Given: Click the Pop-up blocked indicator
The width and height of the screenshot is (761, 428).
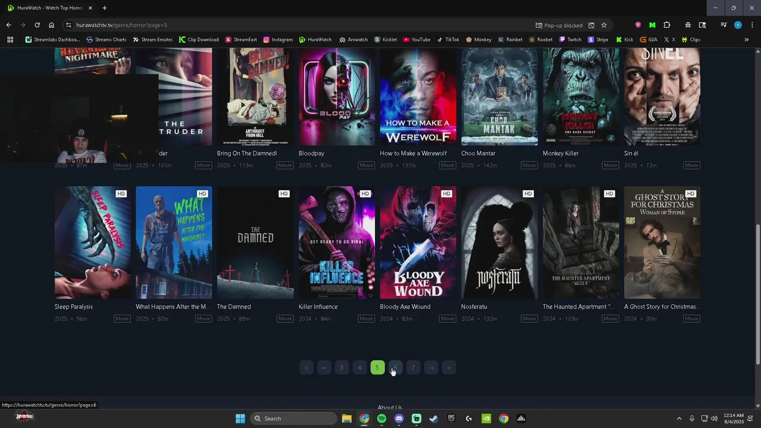Looking at the screenshot, I should (x=559, y=25).
